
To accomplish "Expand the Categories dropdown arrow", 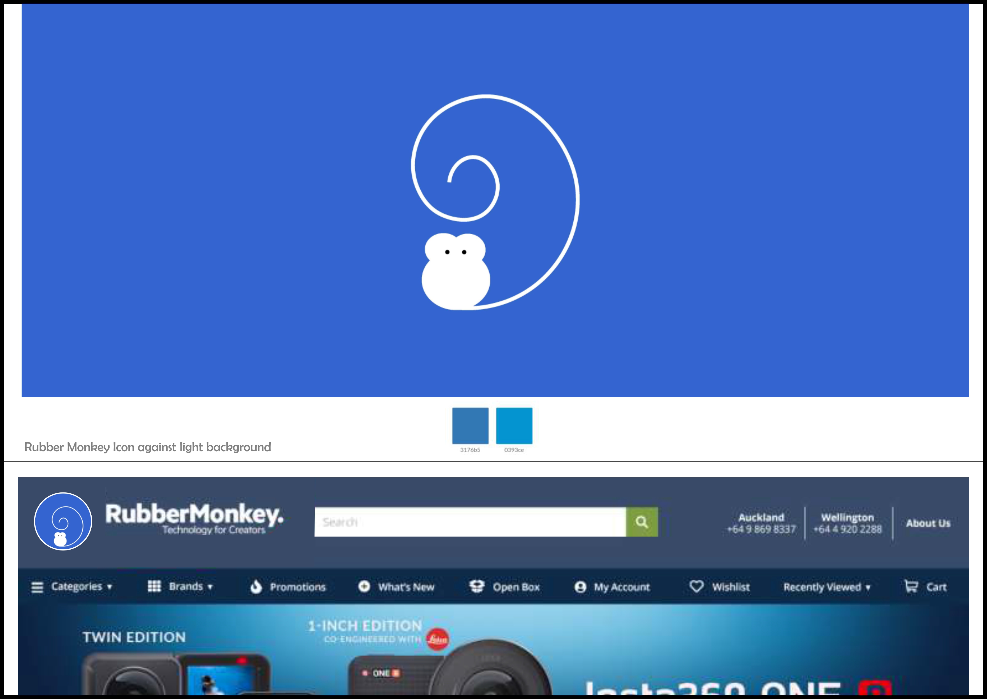I will tap(109, 587).
